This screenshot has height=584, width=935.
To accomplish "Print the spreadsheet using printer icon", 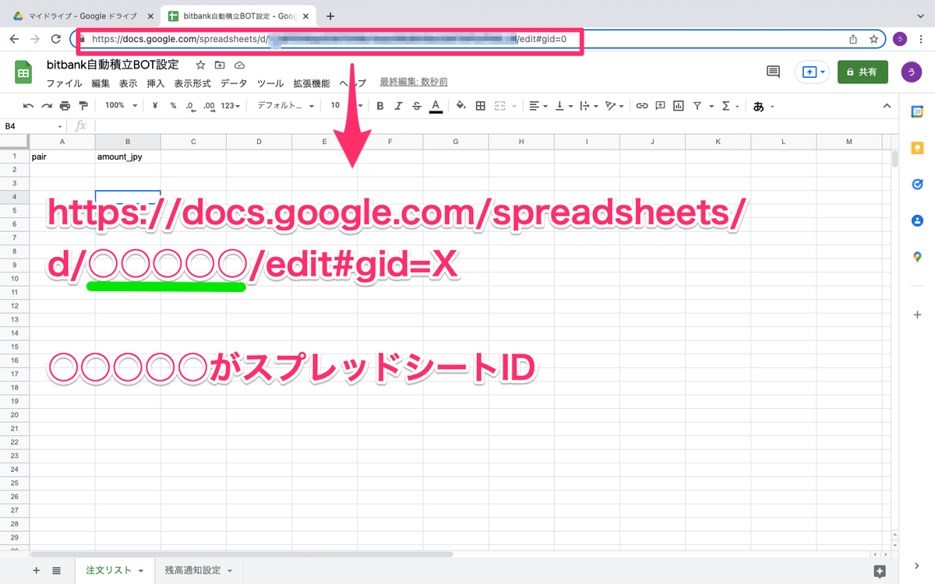I will (x=65, y=106).
